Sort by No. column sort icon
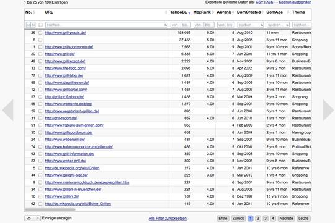The height and width of the screenshot is (223, 335). coord(34,12)
